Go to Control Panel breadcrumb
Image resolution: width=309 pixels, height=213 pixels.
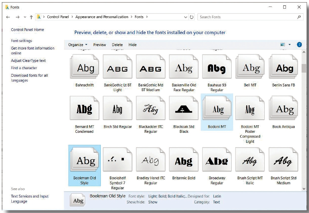(x=58, y=17)
